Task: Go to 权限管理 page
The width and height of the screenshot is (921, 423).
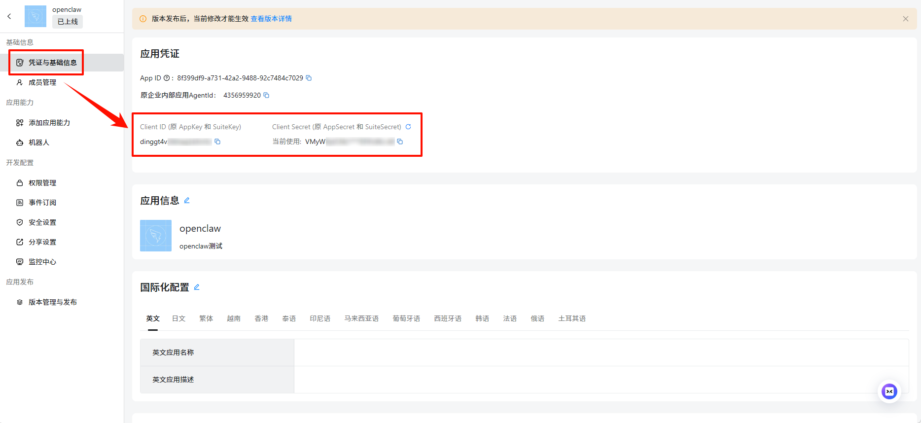Action: click(42, 183)
